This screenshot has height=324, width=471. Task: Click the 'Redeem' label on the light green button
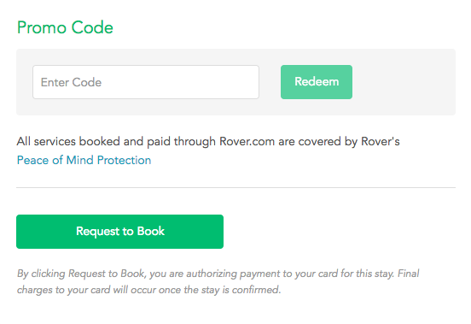pos(317,81)
